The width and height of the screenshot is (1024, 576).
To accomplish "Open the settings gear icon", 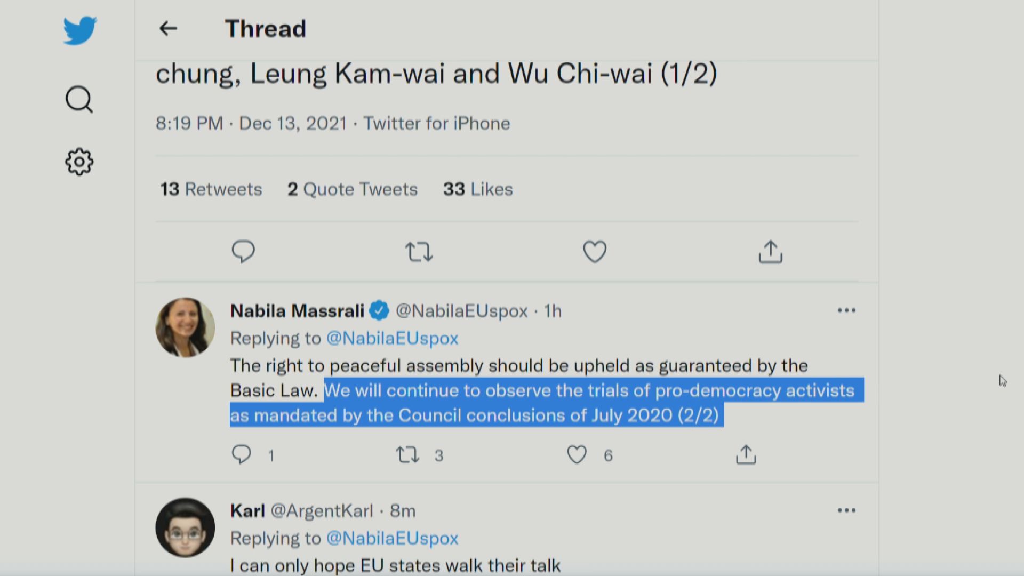I will tap(78, 162).
